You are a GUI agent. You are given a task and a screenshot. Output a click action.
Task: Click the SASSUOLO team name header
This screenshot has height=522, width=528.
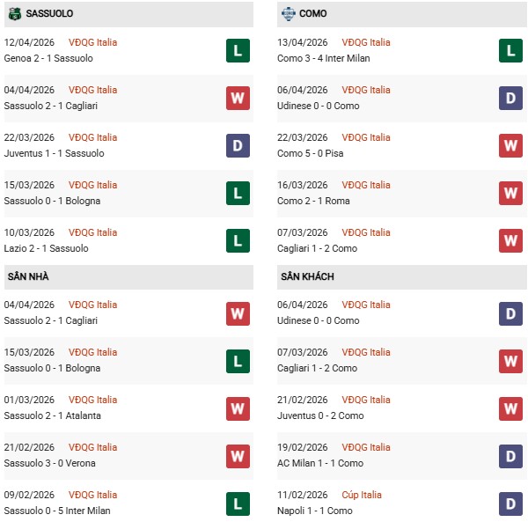pyautogui.click(x=49, y=14)
